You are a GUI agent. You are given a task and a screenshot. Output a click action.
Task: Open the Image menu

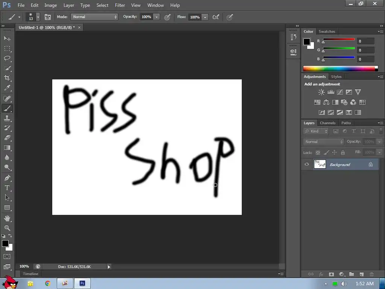pyautogui.click(x=51, y=5)
